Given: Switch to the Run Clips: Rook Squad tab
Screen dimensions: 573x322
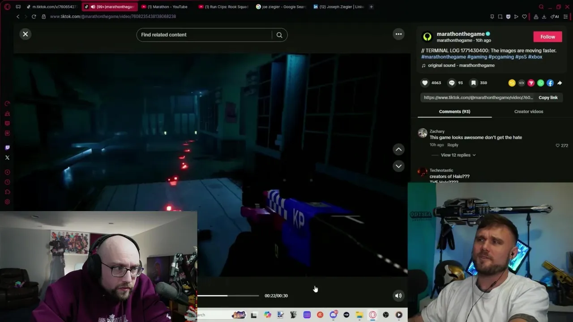Looking at the screenshot, I should (x=224, y=7).
